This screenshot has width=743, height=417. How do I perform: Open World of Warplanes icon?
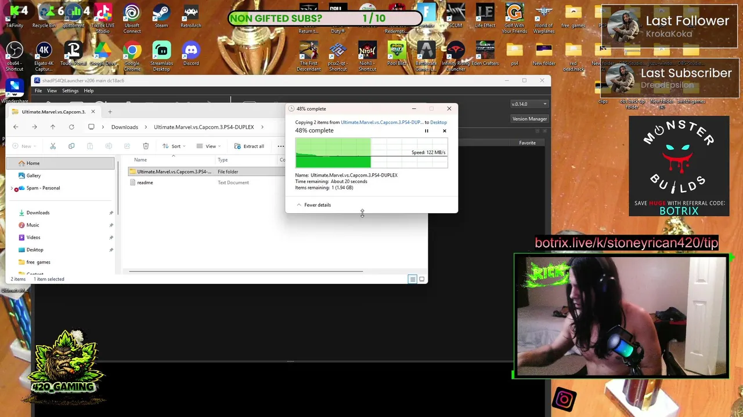544,17
